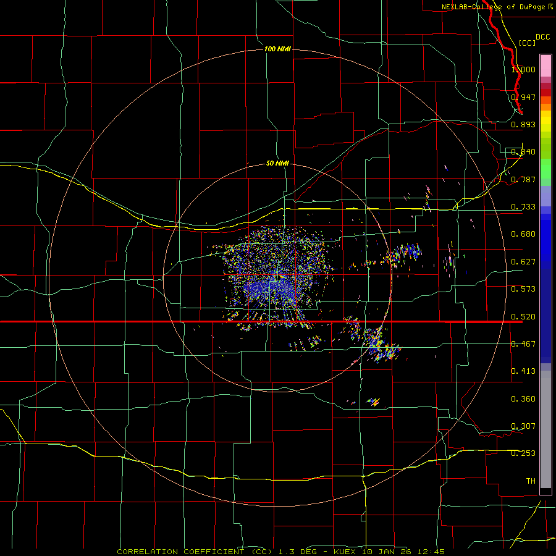556x556 pixels.
Task: Click the DCC label above the legend
Action: [542, 37]
